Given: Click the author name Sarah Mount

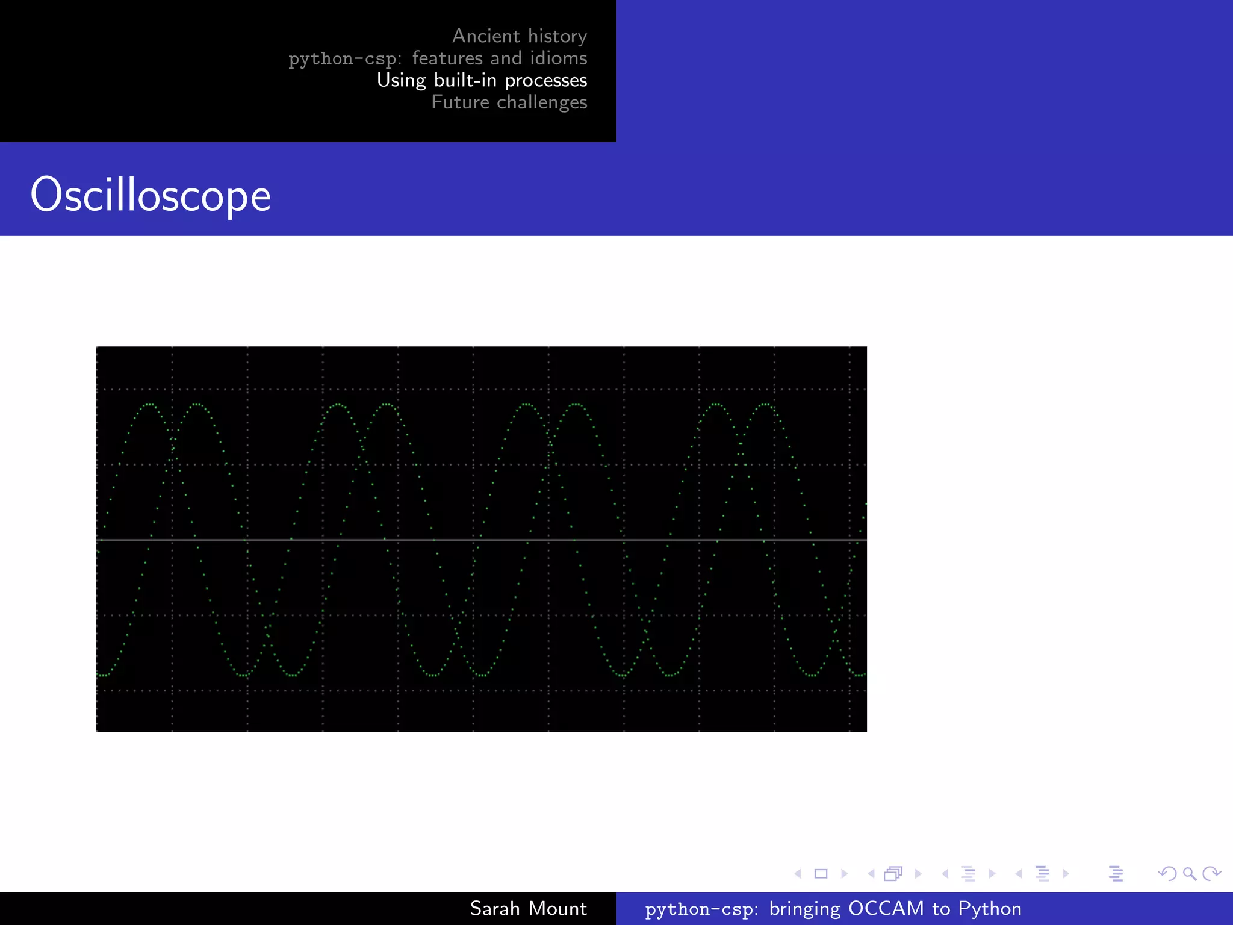Looking at the screenshot, I should tap(528, 908).
